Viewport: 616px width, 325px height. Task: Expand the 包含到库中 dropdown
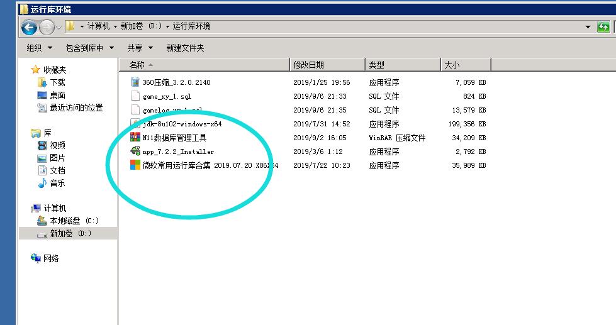pyautogui.click(x=90, y=48)
